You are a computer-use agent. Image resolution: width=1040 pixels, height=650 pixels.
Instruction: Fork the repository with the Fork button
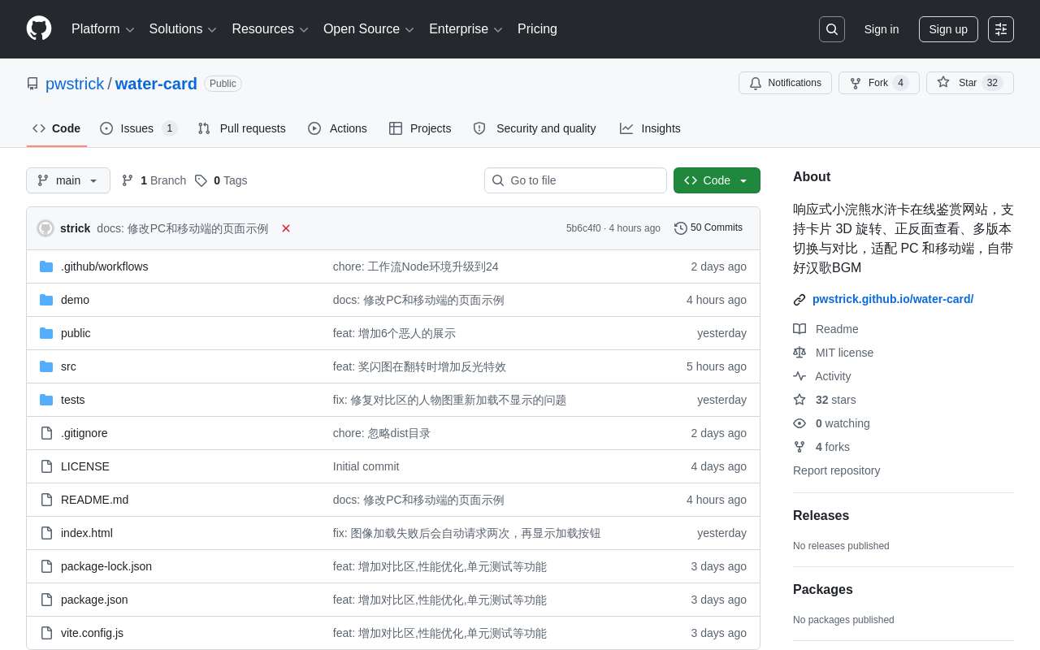[x=879, y=83]
